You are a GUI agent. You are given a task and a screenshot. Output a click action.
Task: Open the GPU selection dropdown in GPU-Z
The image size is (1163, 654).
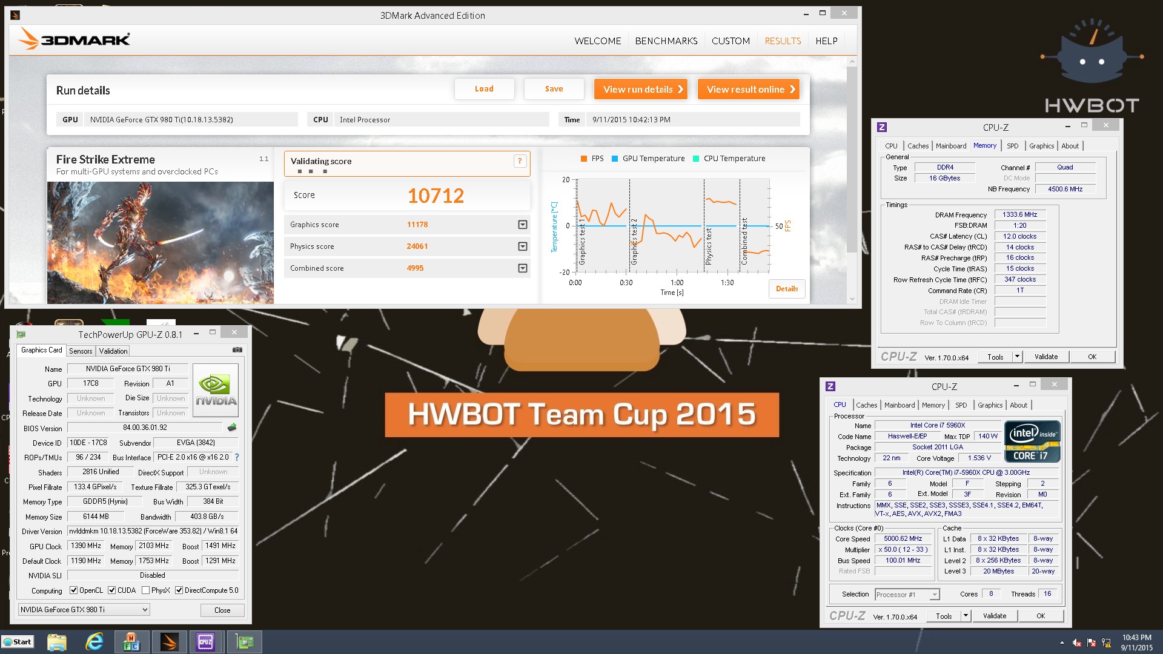pos(84,610)
